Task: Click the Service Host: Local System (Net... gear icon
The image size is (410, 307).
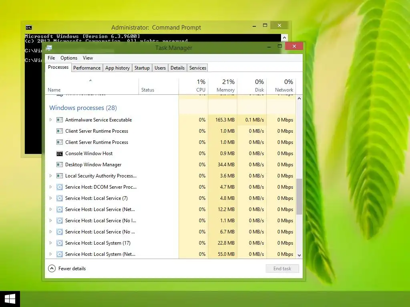Action: pyautogui.click(x=60, y=254)
